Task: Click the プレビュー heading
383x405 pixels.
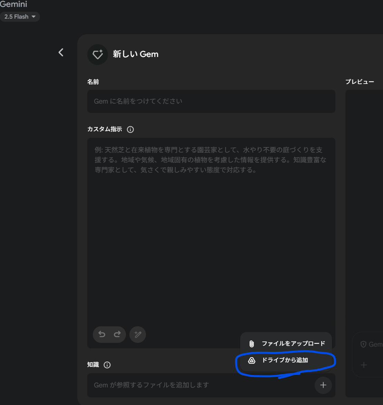Action: [360, 81]
